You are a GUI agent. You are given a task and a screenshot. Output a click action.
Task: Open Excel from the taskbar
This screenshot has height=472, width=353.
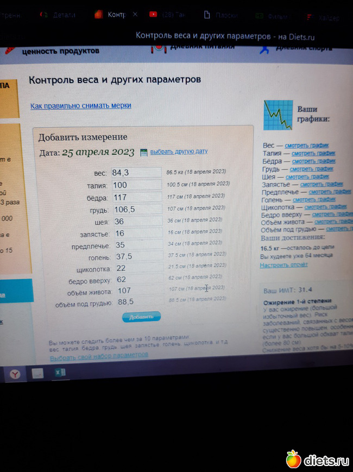pyautogui.click(x=59, y=373)
